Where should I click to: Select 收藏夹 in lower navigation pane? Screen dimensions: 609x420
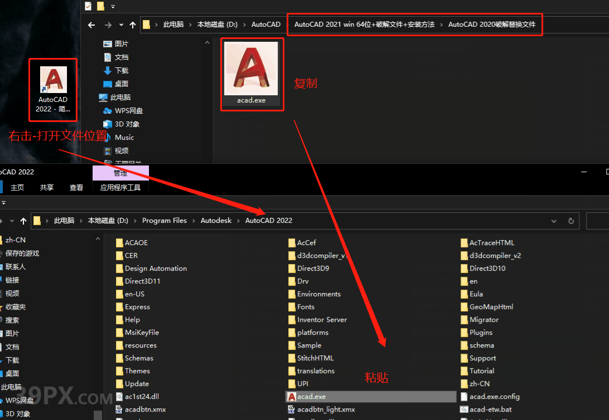click(x=13, y=307)
